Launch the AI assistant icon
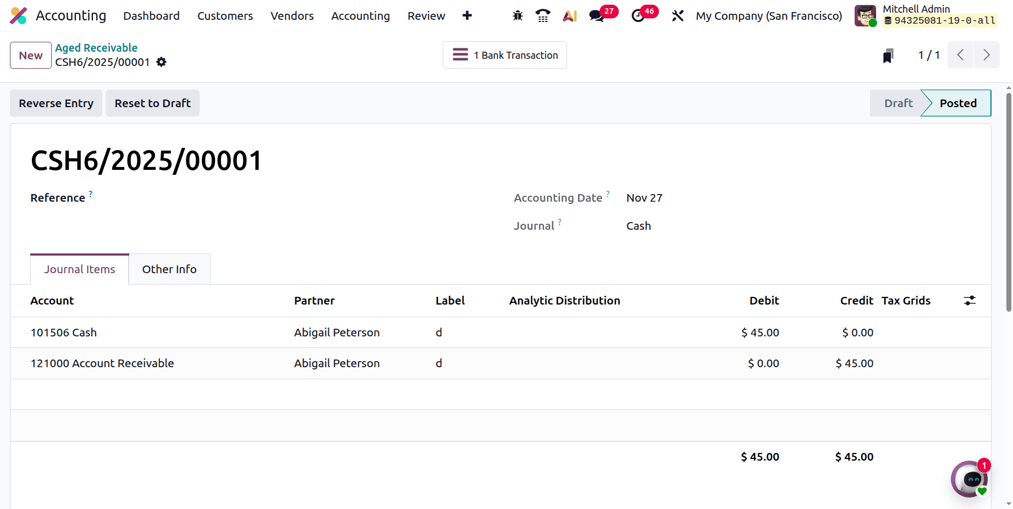 (x=570, y=16)
